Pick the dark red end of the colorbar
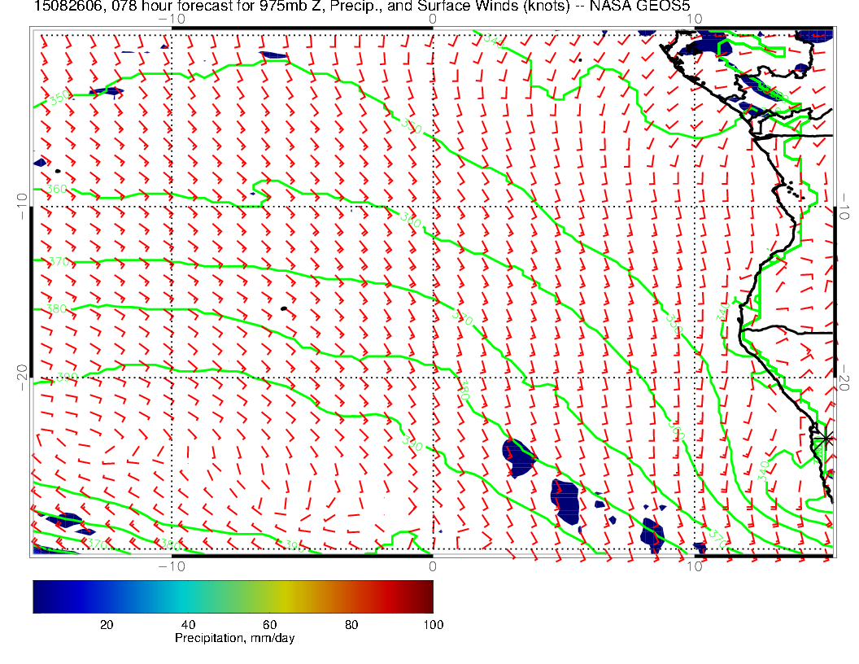 [x=427, y=596]
